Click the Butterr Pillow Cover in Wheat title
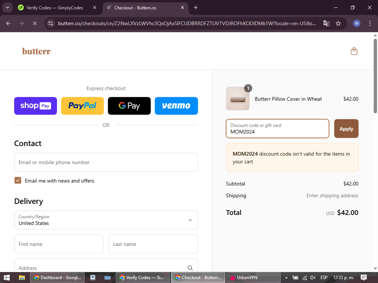Image resolution: width=378 pixels, height=283 pixels. [x=288, y=99]
